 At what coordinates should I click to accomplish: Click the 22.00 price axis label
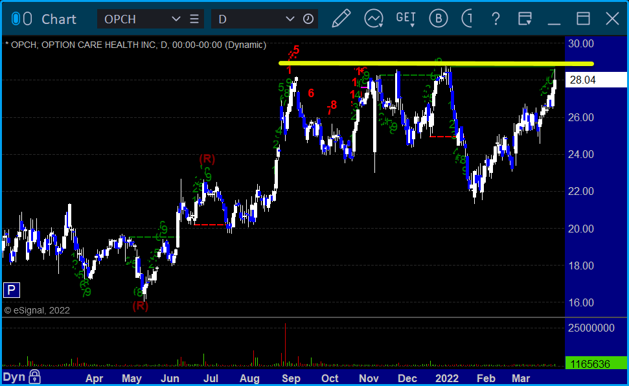coord(581,192)
